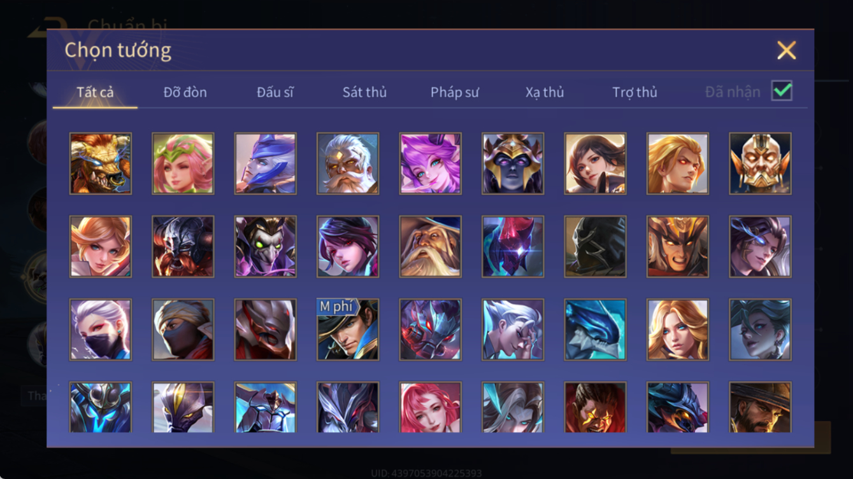The height and width of the screenshot is (479, 853).
Task: Pick the hero marked M phí
Action: (x=348, y=330)
